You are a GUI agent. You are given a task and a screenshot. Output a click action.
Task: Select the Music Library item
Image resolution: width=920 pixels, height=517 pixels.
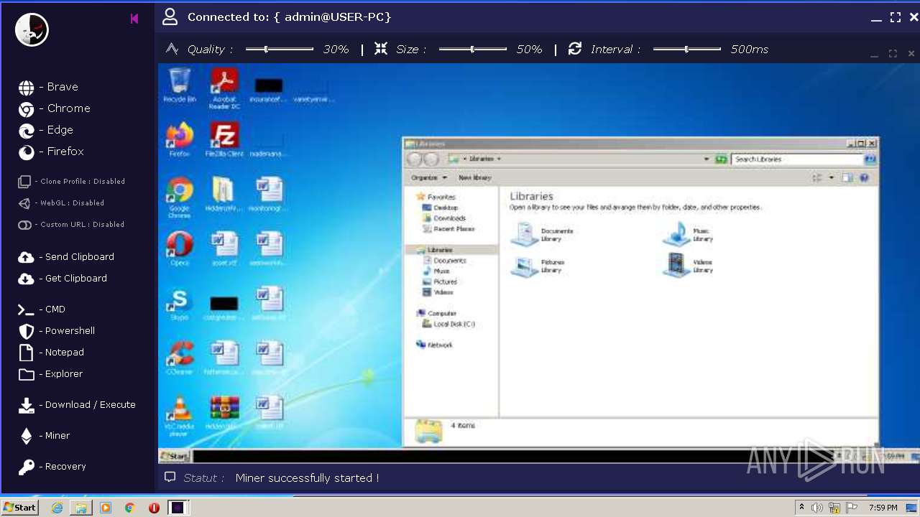click(x=689, y=235)
